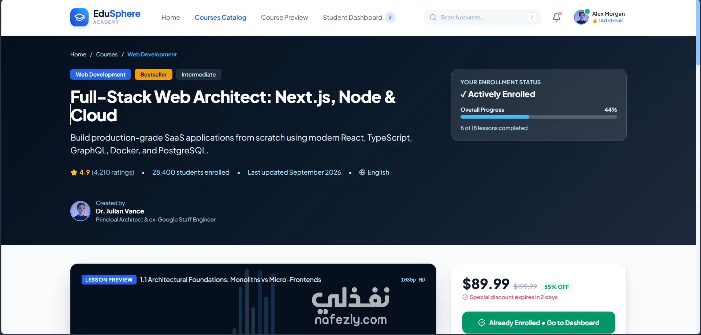Focus the Search courses input field
The image size is (701, 335).
pyautogui.click(x=482, y=17)
